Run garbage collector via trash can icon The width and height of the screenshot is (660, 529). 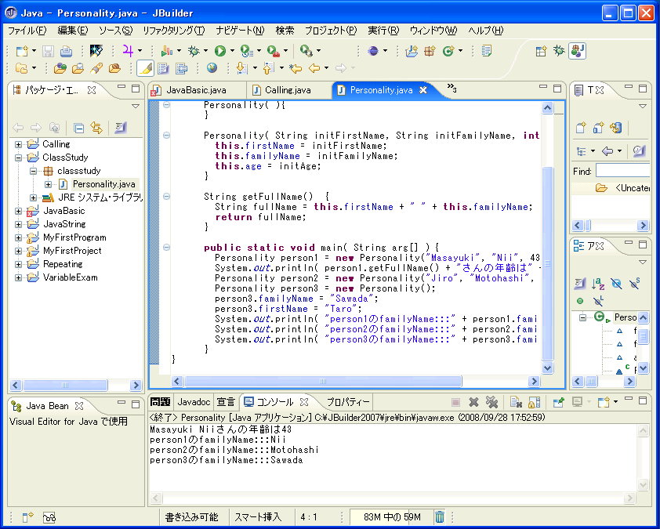(x=440, y=517)
